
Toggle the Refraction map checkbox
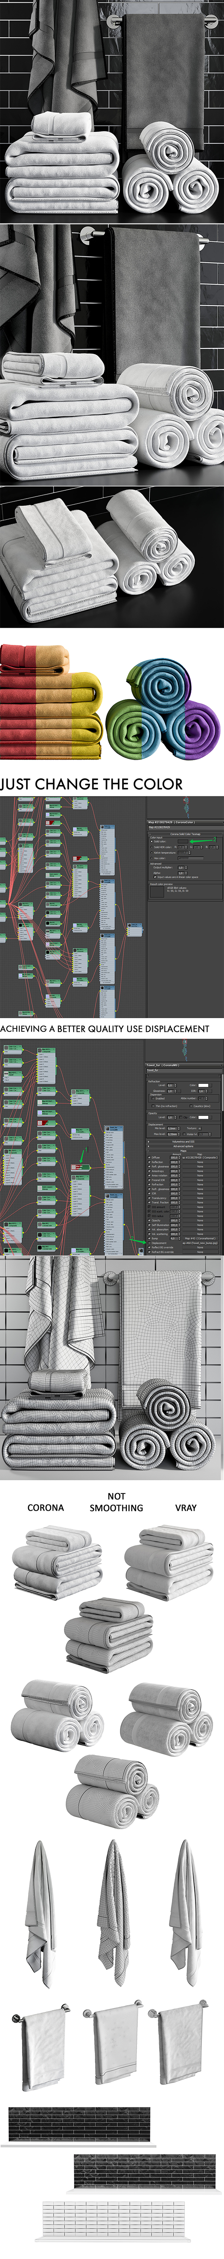(150, 1185)
